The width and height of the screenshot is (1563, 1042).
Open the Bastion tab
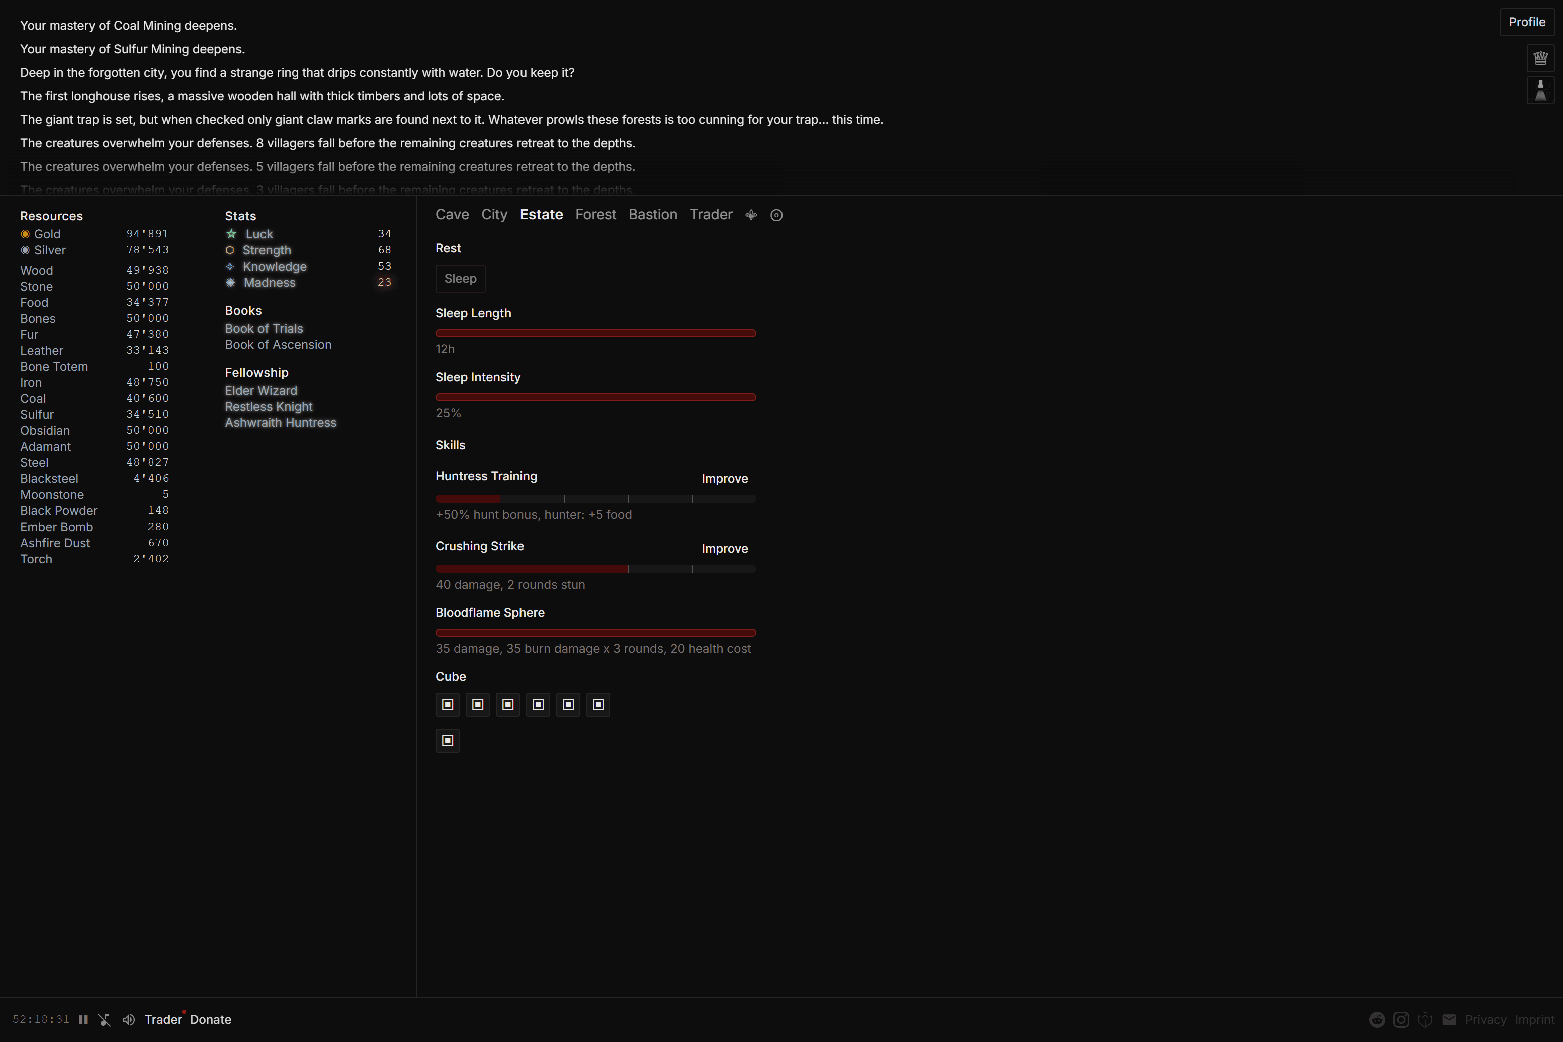click(x=653, y=214)
